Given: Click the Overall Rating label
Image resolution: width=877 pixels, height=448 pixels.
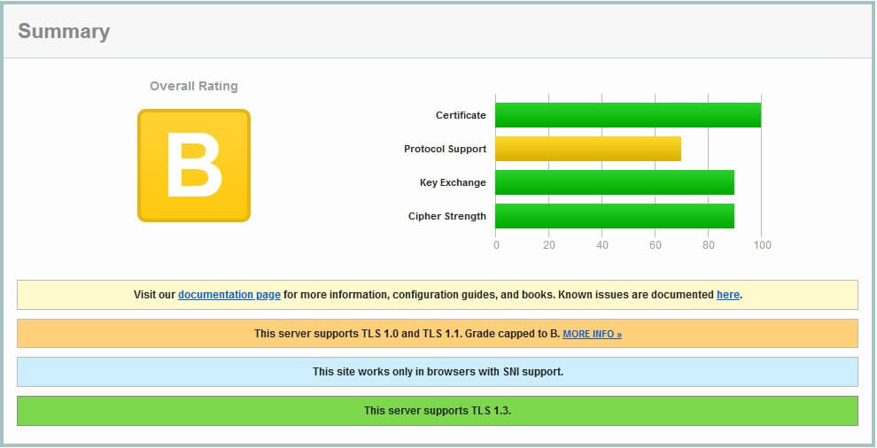Looking at the screenshot, I should coord(194,86).
